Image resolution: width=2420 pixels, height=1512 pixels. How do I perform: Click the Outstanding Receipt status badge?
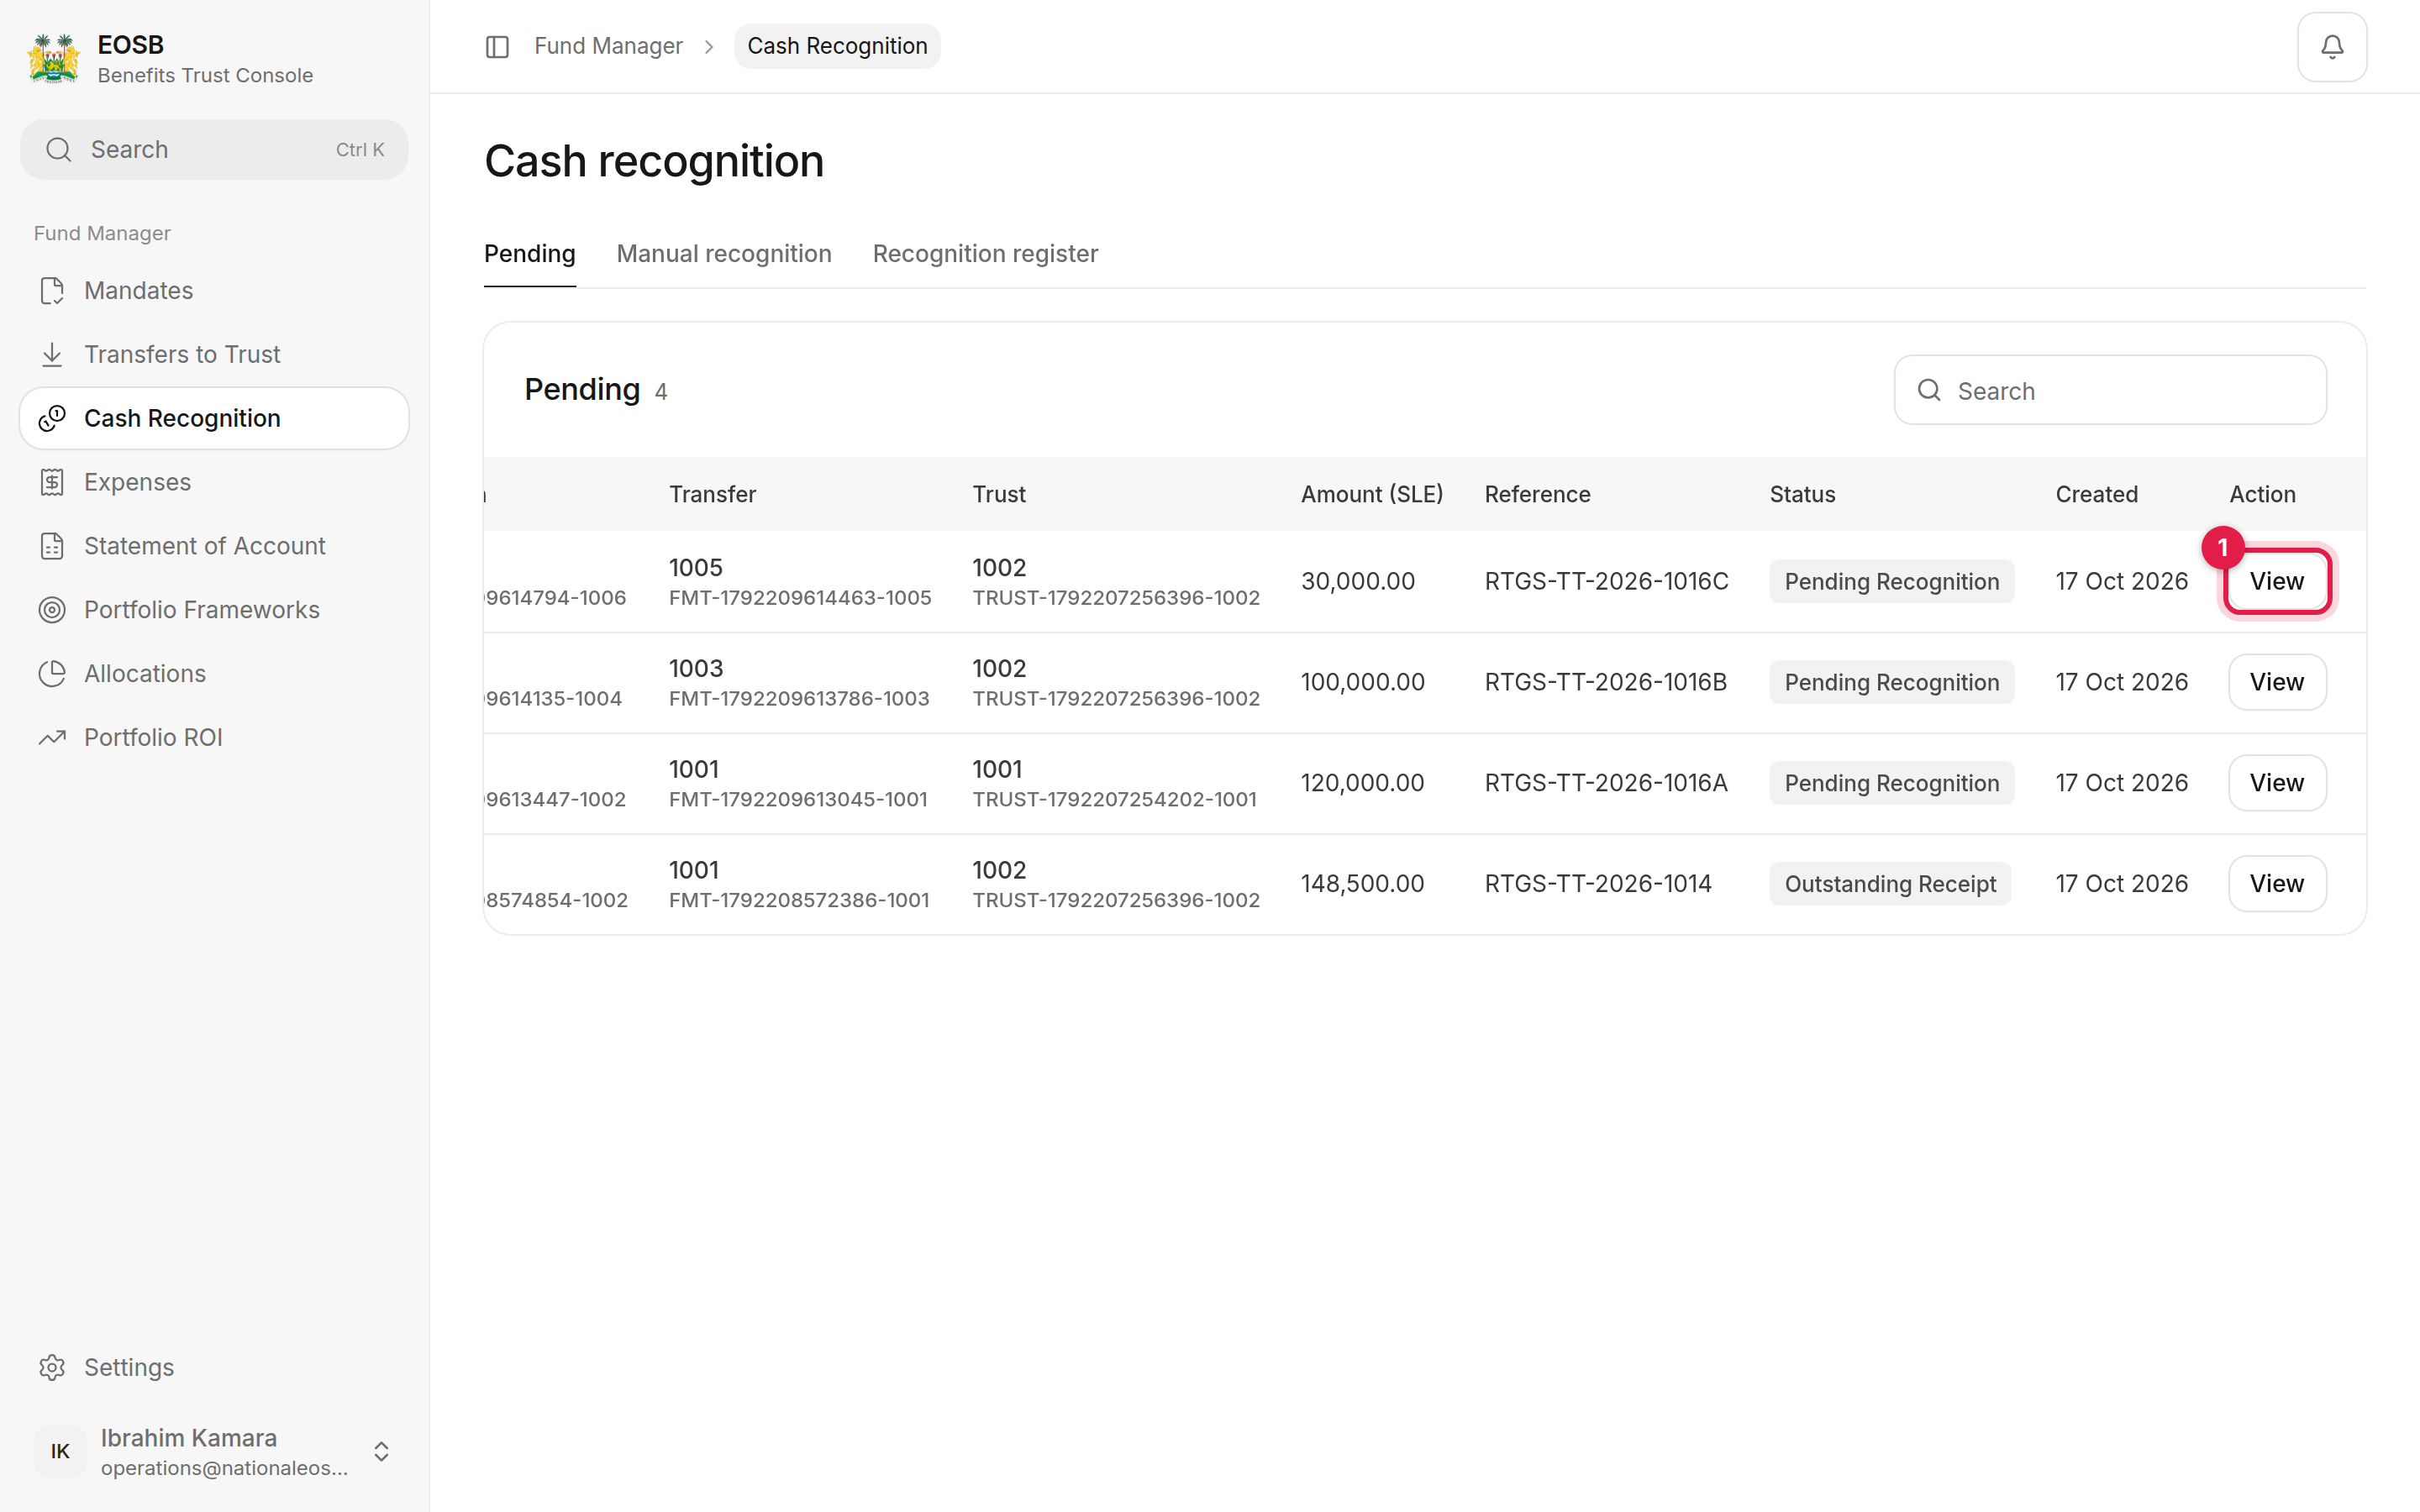[1890, 884]
